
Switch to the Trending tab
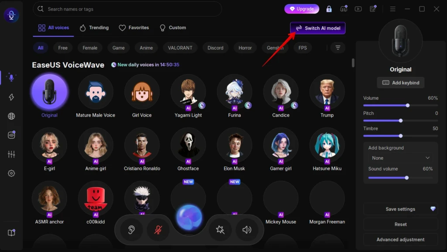pos(95,28)
